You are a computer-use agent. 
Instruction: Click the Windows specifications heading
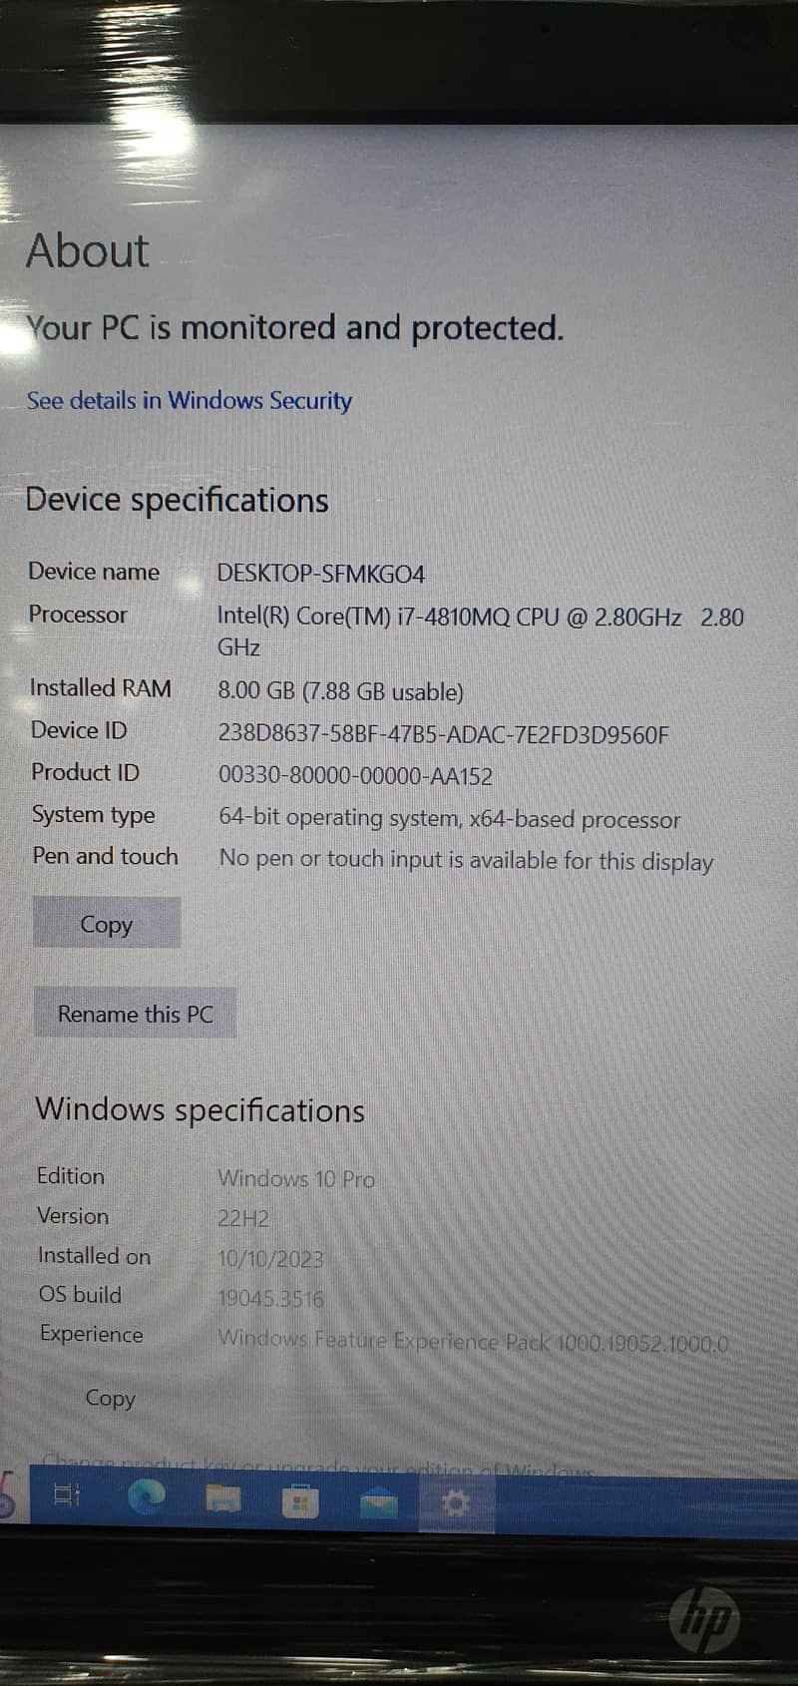[200, 1110]
